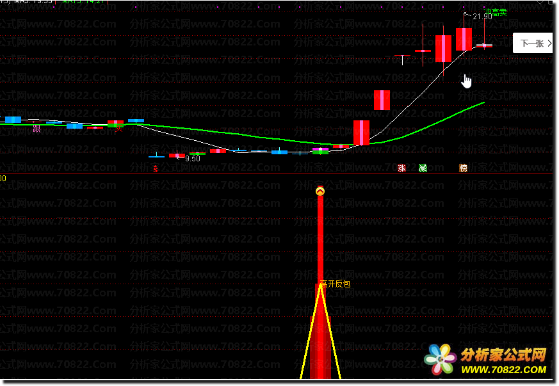Screen dimensions: 559x386
Task: Go to the next image with 下一张
Action: [533, 43]
